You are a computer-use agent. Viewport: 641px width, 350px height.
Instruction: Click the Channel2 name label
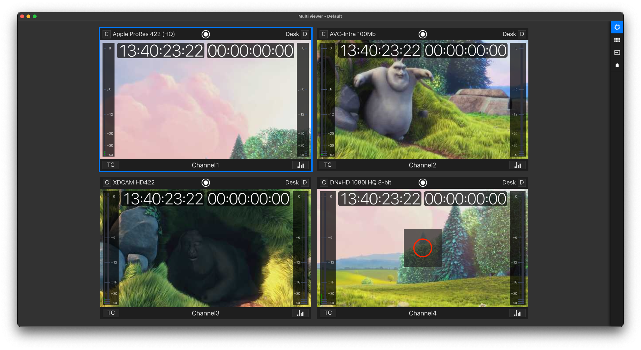point(423,165)
